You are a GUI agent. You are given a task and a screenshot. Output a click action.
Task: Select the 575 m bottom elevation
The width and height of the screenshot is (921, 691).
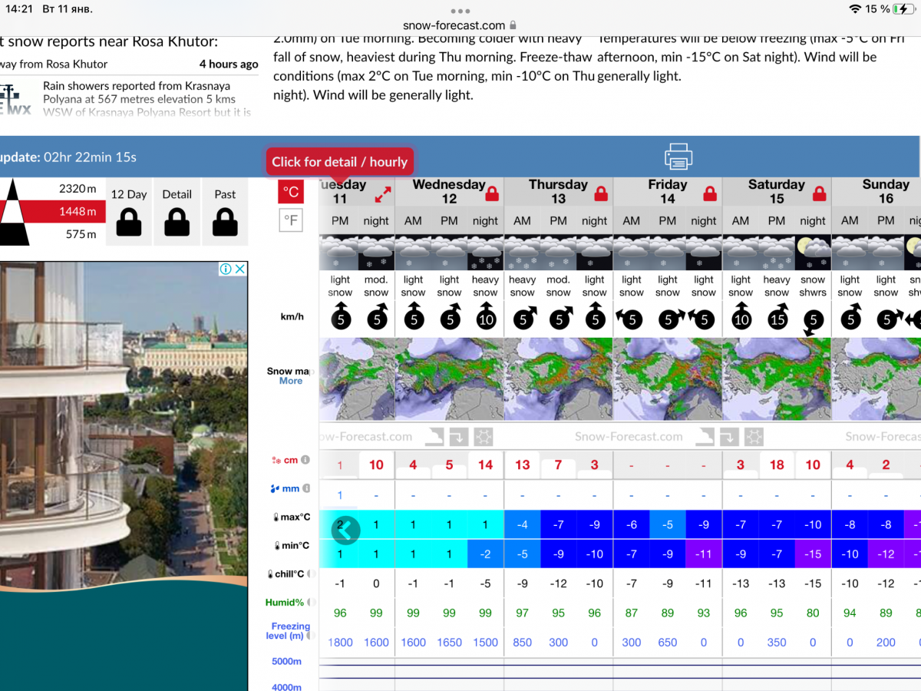click(81, 234)
